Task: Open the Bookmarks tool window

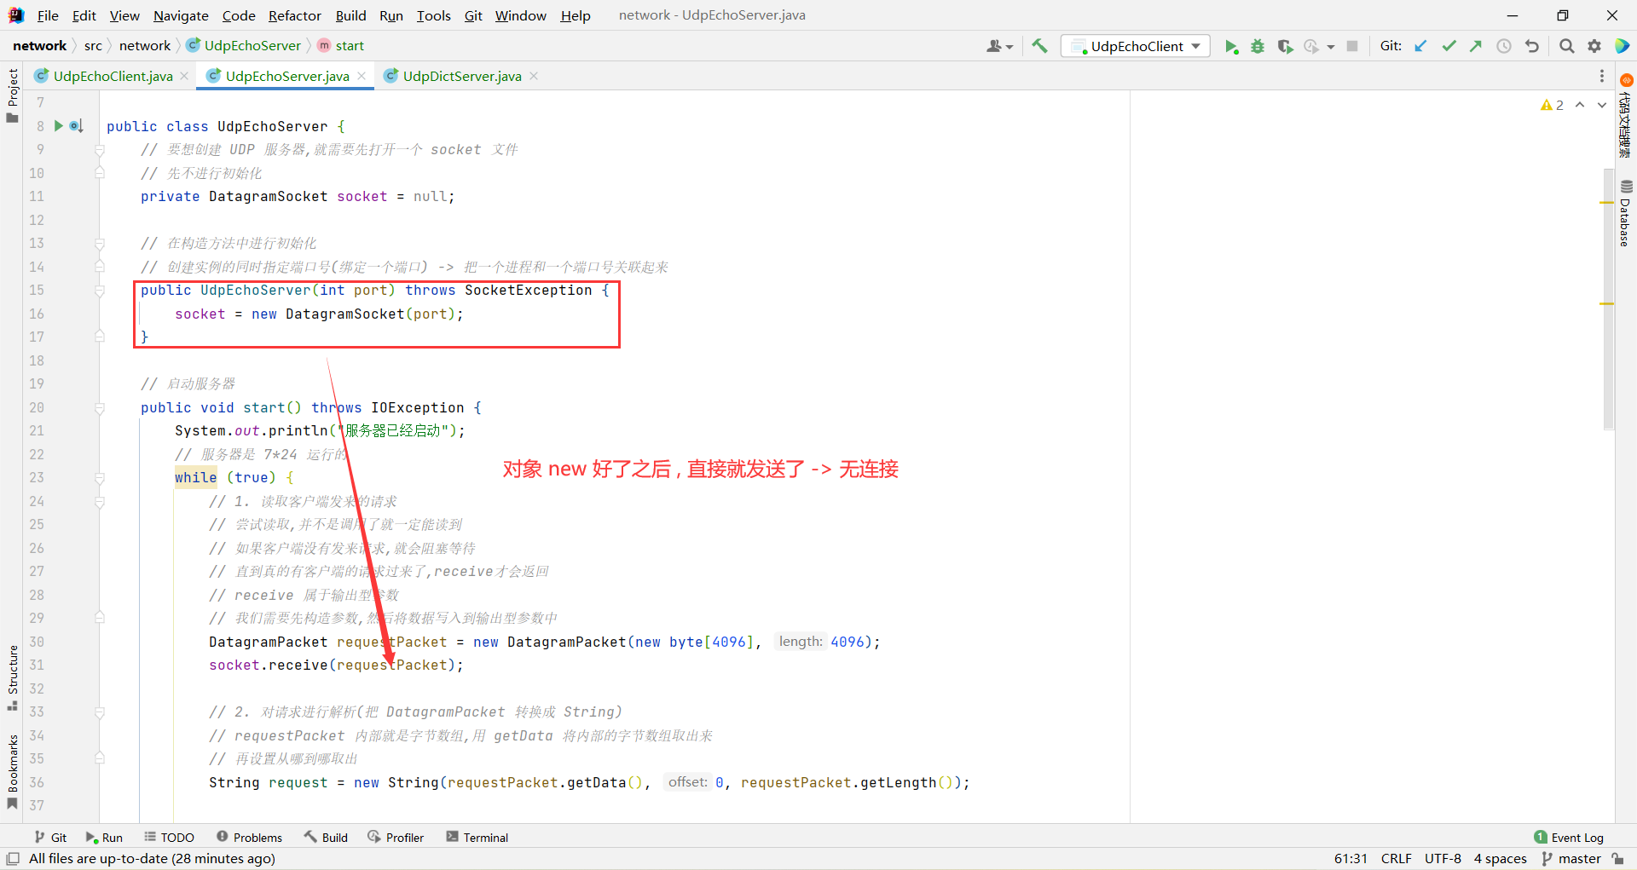Action: [x=12, y=771]
